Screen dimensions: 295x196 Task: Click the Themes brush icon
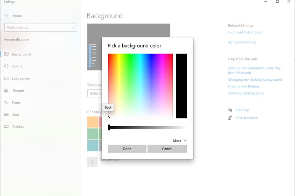(6, 91)
